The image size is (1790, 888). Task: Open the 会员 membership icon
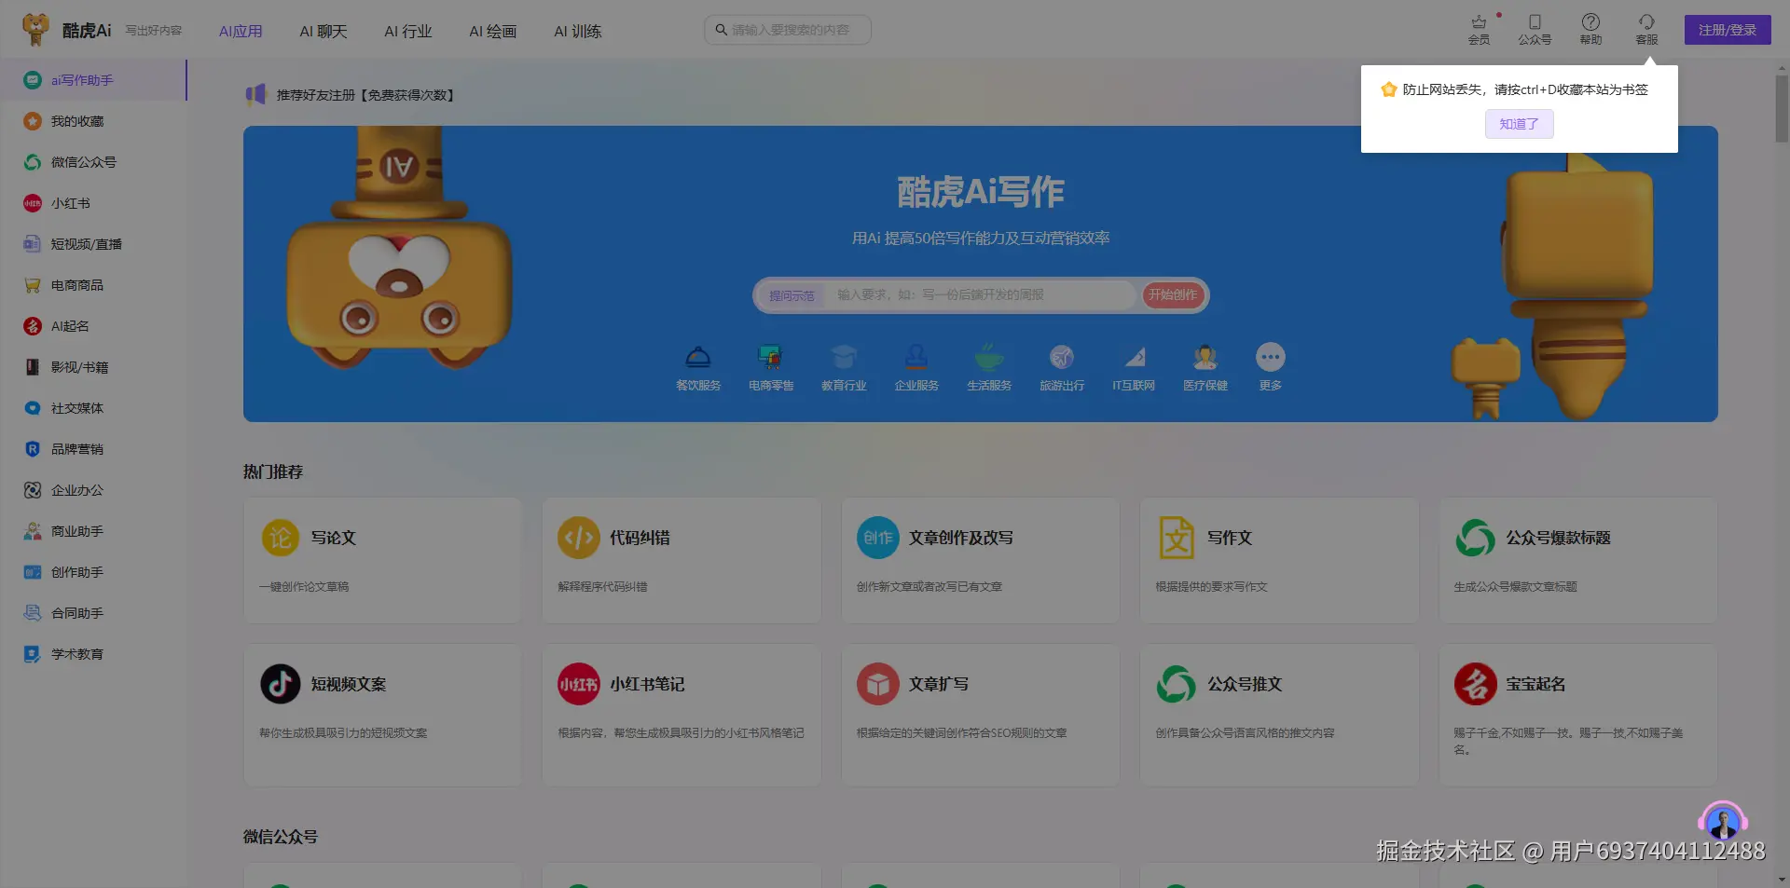pyautogui.click(x=1478, y=29)
